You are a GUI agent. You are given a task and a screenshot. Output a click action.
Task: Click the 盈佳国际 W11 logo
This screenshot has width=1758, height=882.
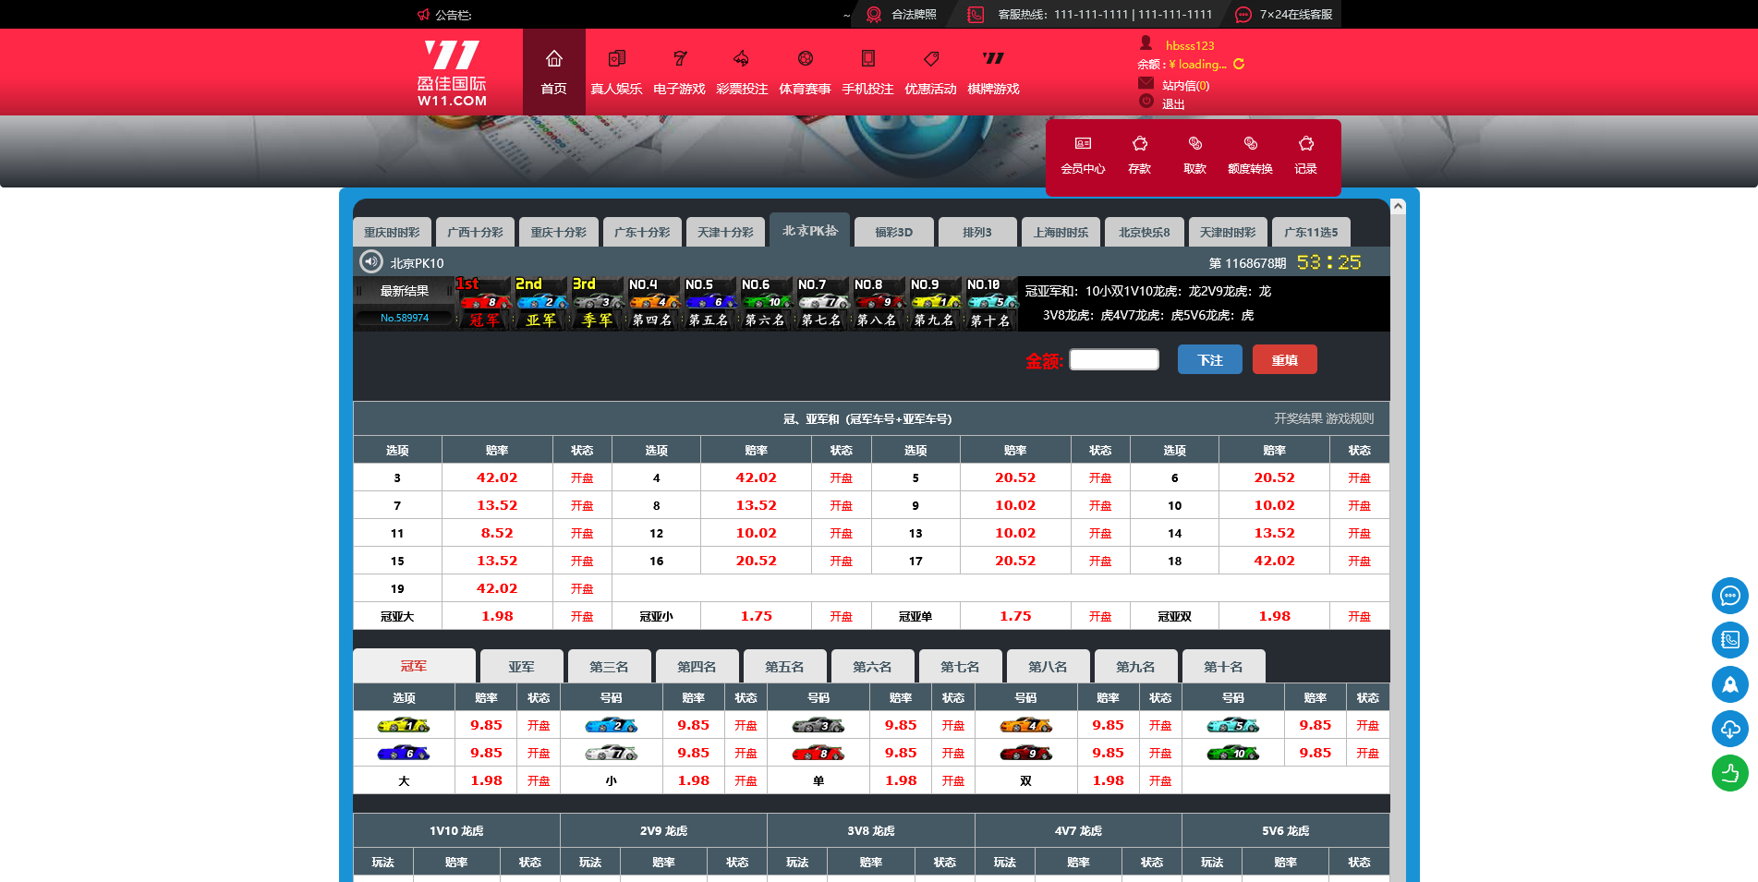click(x=452, y=73)
